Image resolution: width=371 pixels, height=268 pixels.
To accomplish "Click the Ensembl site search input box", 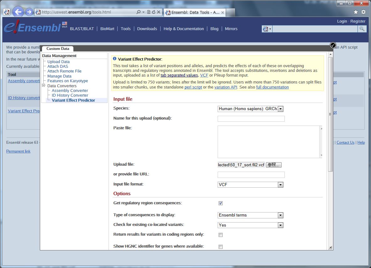I will click(315, 29).
